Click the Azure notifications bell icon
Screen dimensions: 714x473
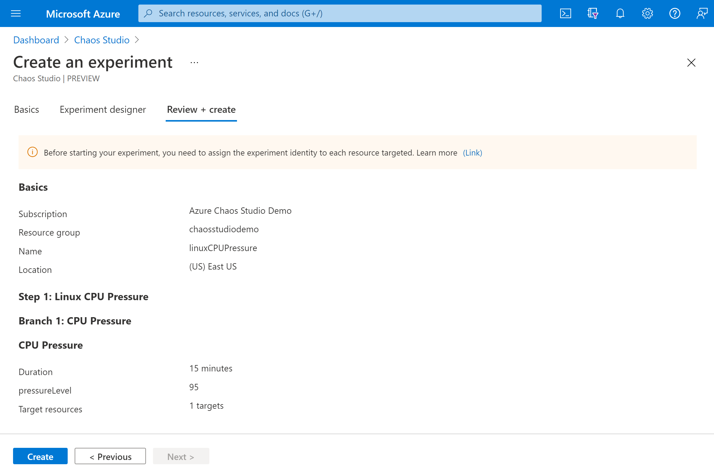click(x=619, y=13)
